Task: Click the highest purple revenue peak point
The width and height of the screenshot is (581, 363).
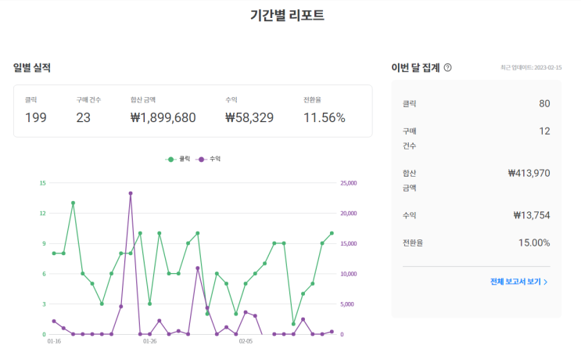Action: click(x=131, y=193)
